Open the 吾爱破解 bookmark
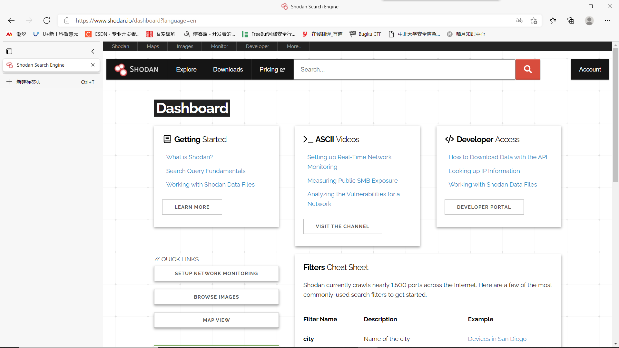Screen dimensions: 619x348 pyautogui.click(x=161, y=34)
